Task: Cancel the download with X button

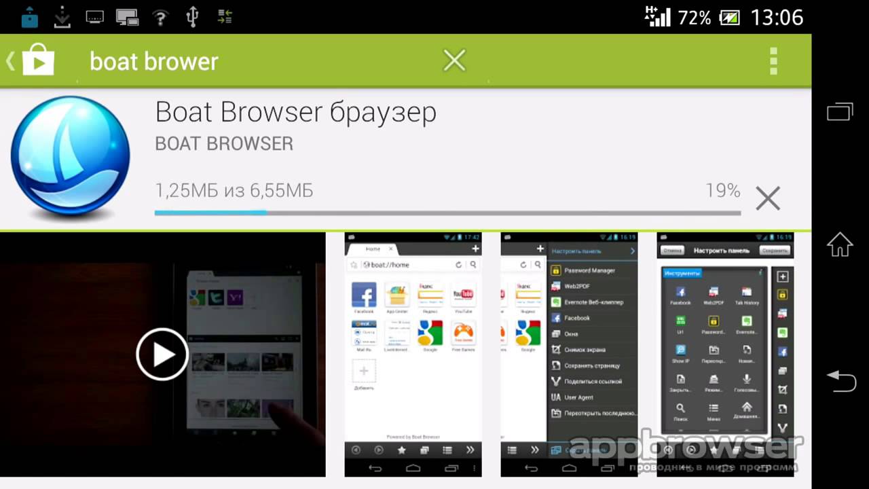Action: pos(768,198)
